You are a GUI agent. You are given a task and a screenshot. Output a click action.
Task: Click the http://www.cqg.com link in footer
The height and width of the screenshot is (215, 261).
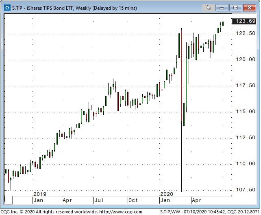coord(121,212)
